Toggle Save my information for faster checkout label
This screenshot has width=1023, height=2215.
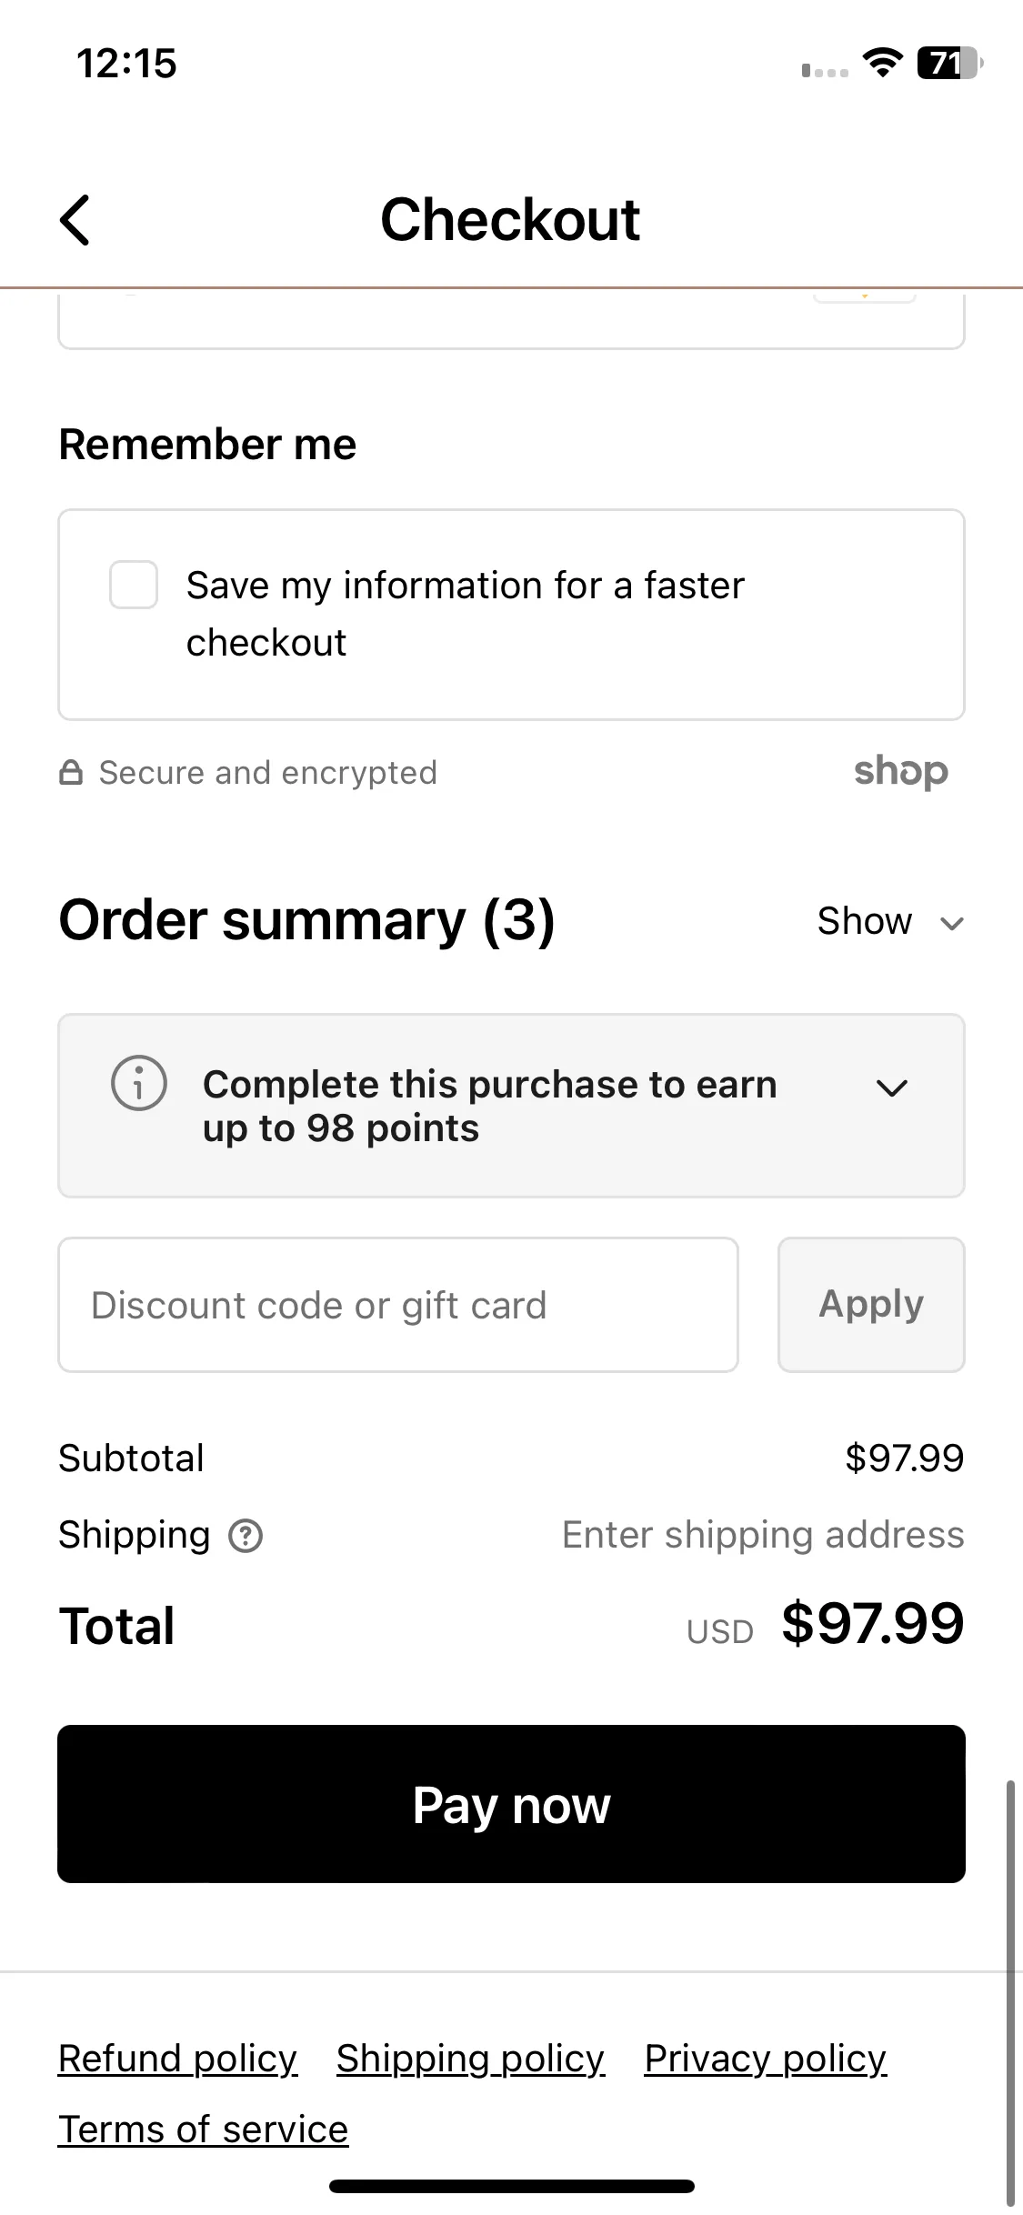(466, 614)
